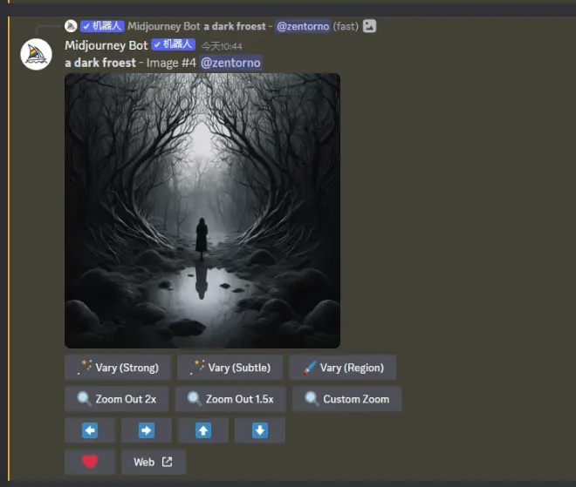The height and width of the screenshot is (487, 576).
Task: Jump to the replied message via the reply preview text
Action: (235, 26)
